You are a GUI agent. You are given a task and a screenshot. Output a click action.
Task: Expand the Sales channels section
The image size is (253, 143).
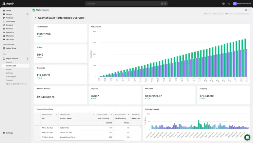pos(28,44)
